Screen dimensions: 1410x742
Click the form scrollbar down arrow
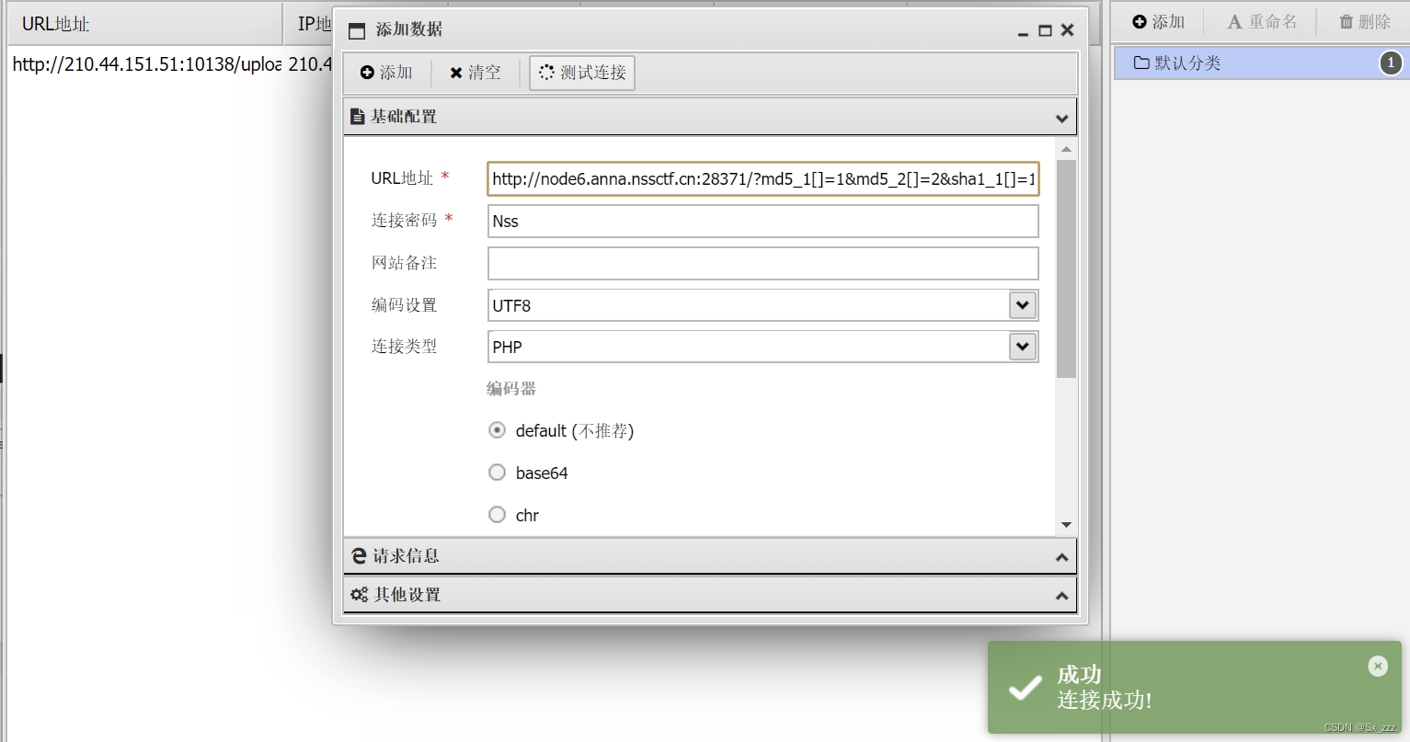1066,525
